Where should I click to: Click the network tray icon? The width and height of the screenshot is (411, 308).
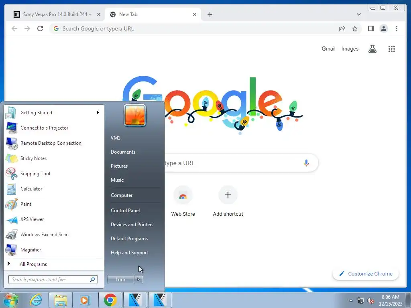361,300
